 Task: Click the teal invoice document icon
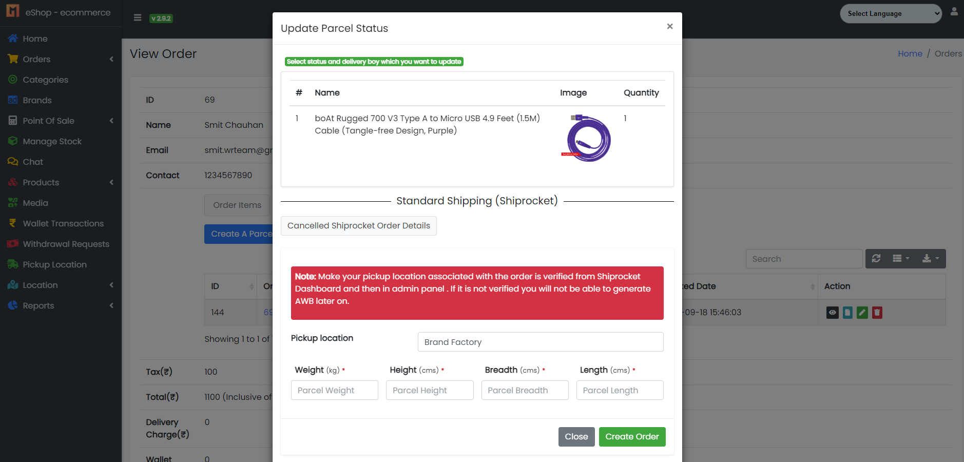(847, 313)
